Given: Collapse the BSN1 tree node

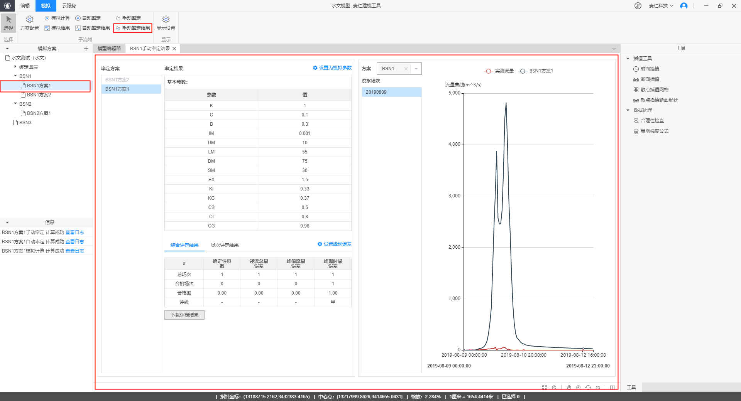Looking at the screenshot, I should tap(15, 76).
